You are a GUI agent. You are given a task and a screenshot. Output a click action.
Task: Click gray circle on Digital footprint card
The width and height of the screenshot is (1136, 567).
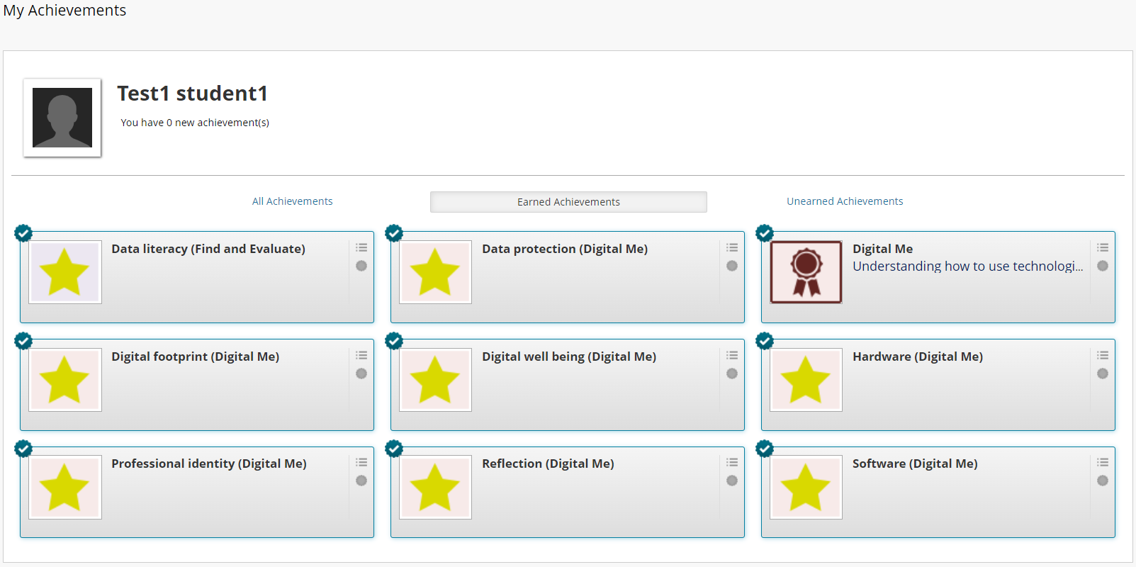point(361,374)
